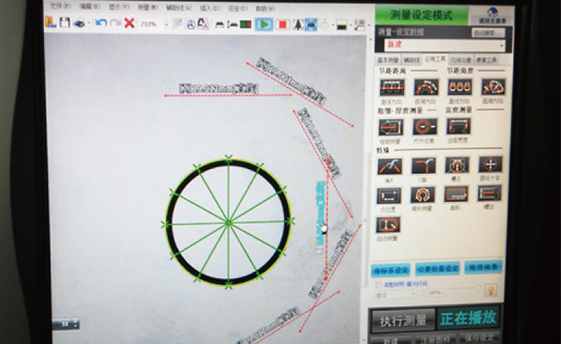Viewport: 561px width, 344px height.
Task: Click the green play button in toolbar
Action: tap(264, 24)
